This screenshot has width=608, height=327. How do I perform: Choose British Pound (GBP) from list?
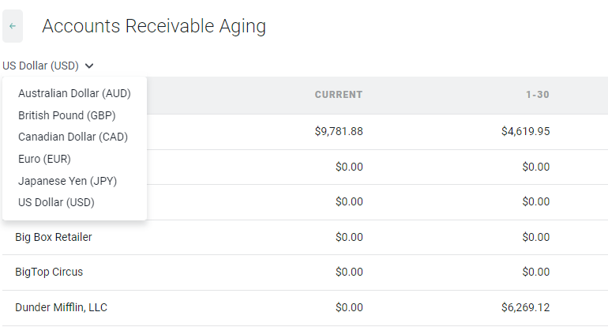pos(66,115)
